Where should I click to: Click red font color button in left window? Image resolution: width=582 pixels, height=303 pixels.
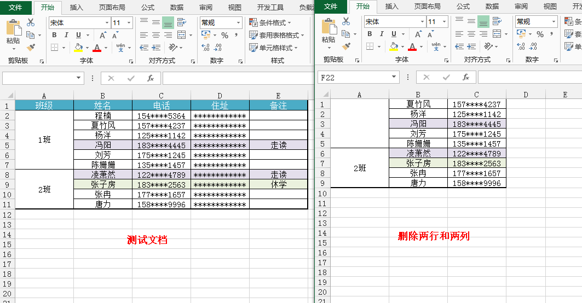[x=97, y=48]
